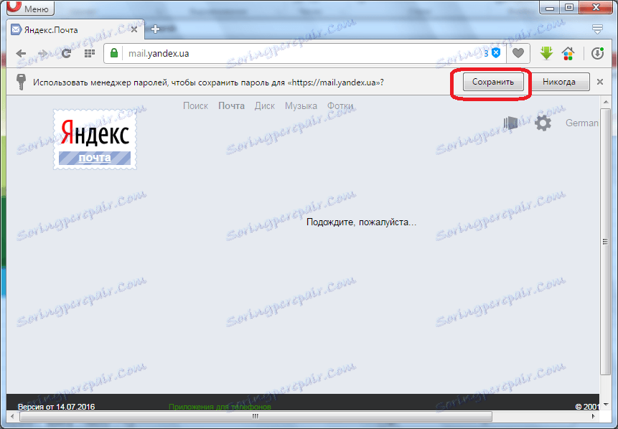Dismiss the password manager bar
This screenshot has height=429, width=618.
click(600, 82)
